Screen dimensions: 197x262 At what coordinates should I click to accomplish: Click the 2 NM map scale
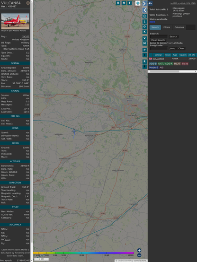coord(41,259)
